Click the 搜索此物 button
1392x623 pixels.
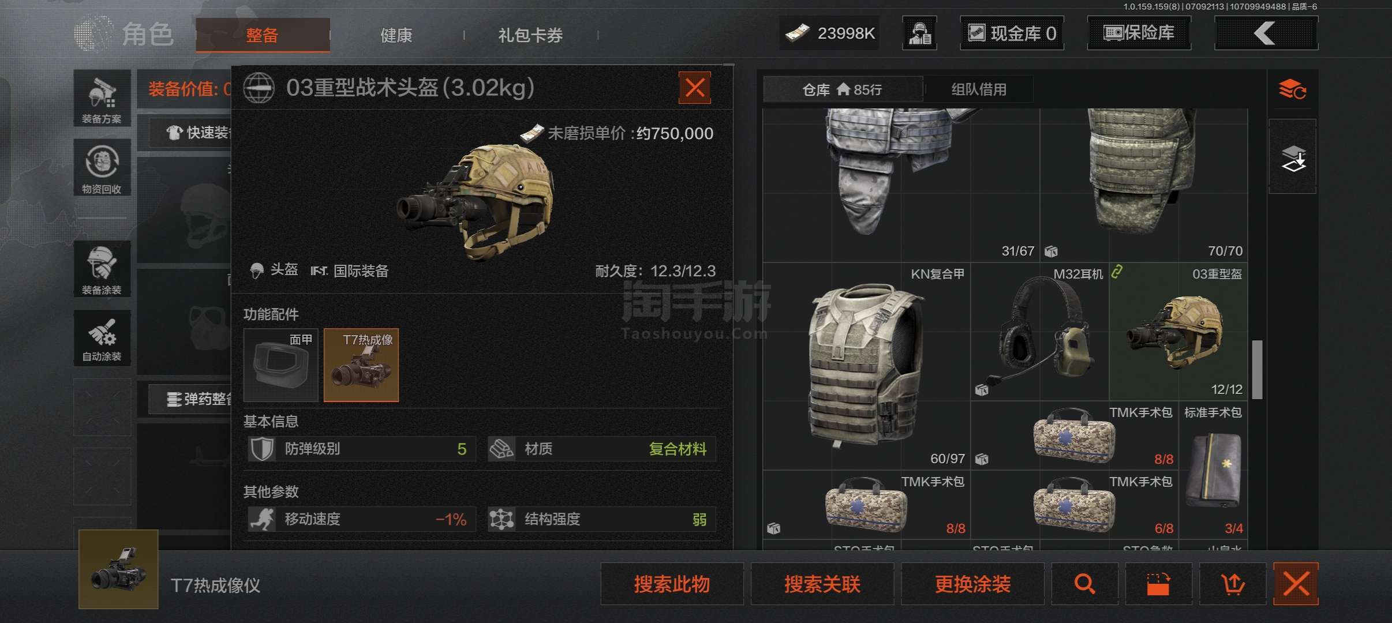pos(672,584)
